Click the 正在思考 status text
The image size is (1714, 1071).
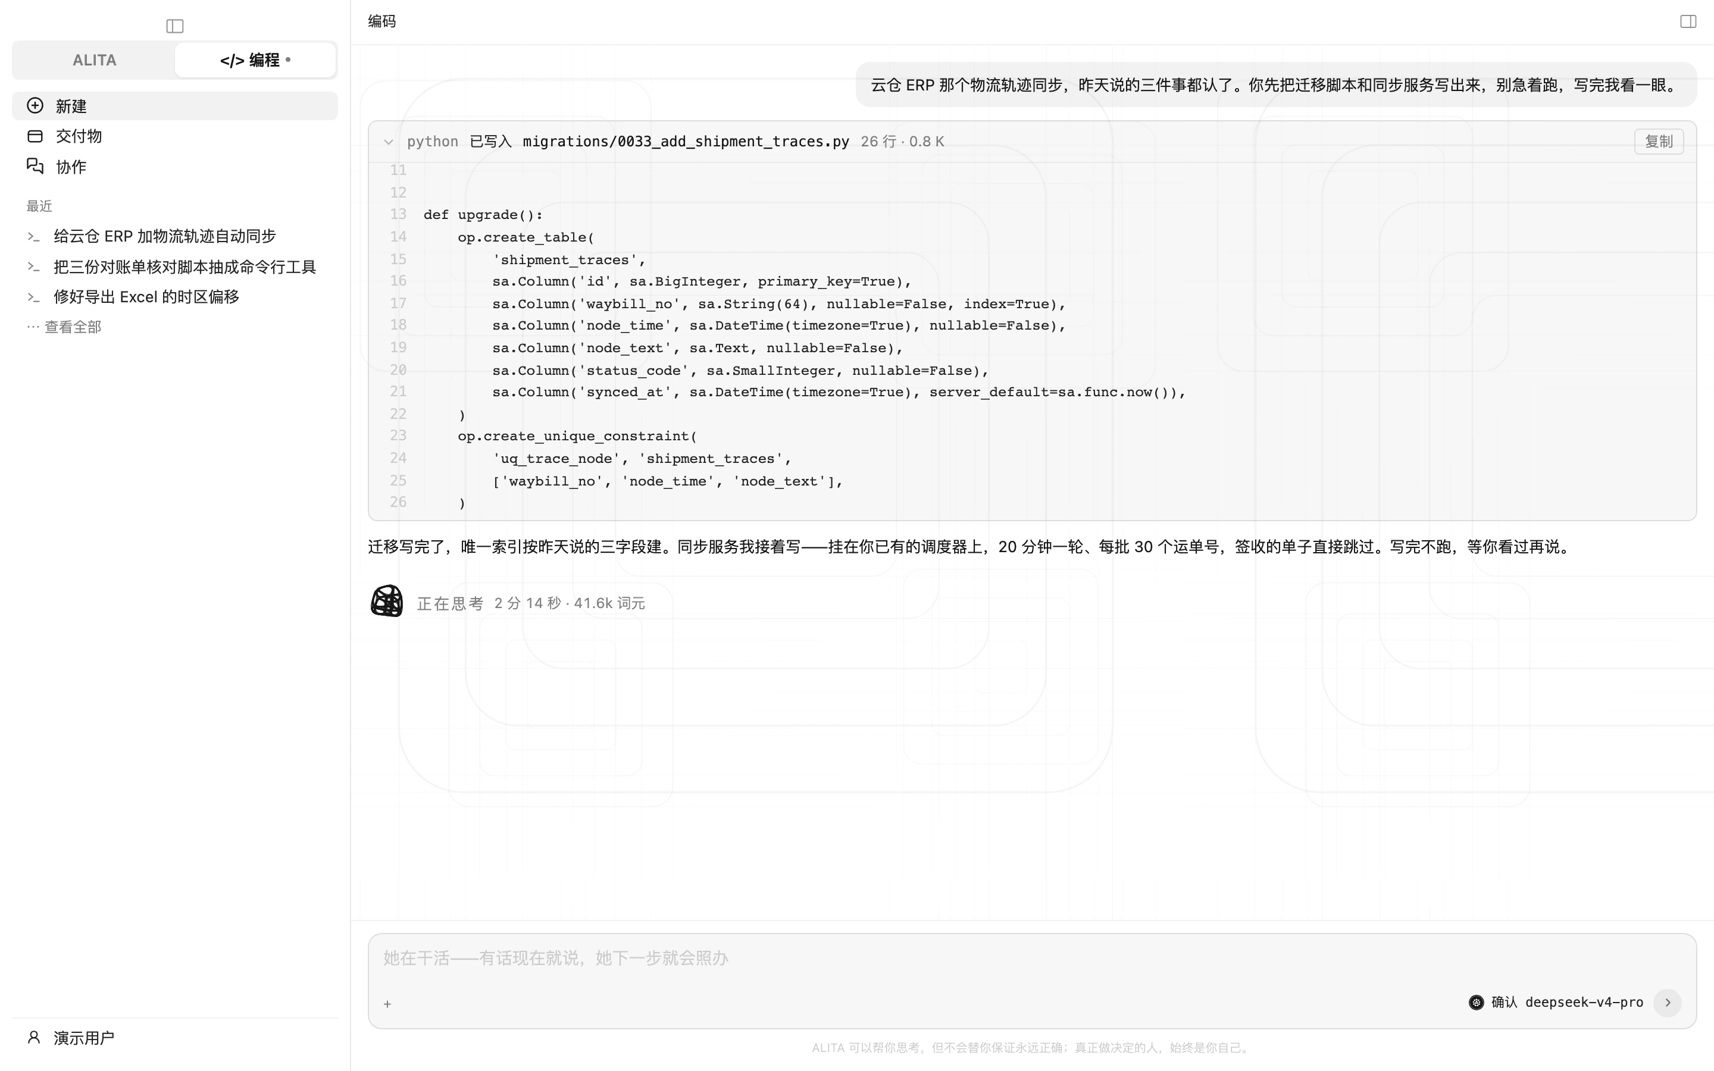(450, 603)
